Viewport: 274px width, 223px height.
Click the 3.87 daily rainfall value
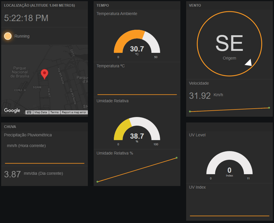[x=12, y=174]
